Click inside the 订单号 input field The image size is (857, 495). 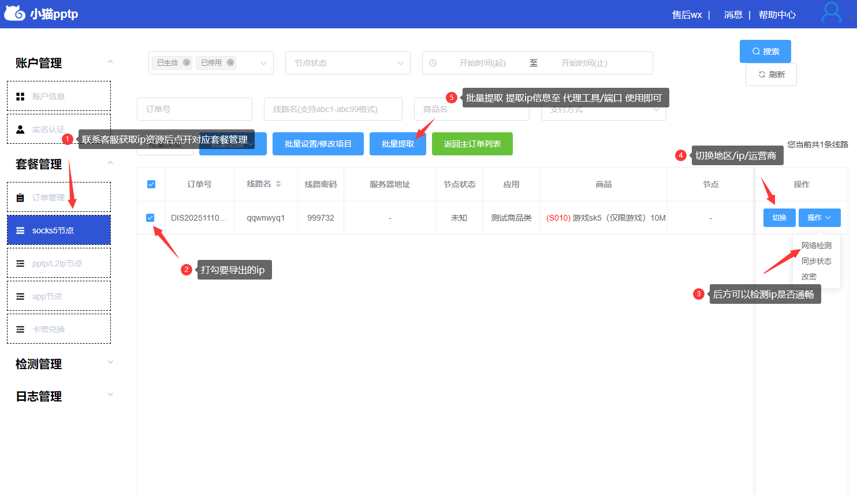[x=194, y=109]
